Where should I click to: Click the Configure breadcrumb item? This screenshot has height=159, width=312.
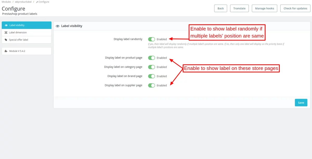coord(42,2)
